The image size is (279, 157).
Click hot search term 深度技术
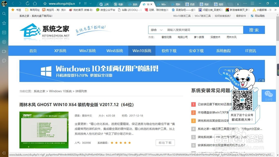[215, 37]
